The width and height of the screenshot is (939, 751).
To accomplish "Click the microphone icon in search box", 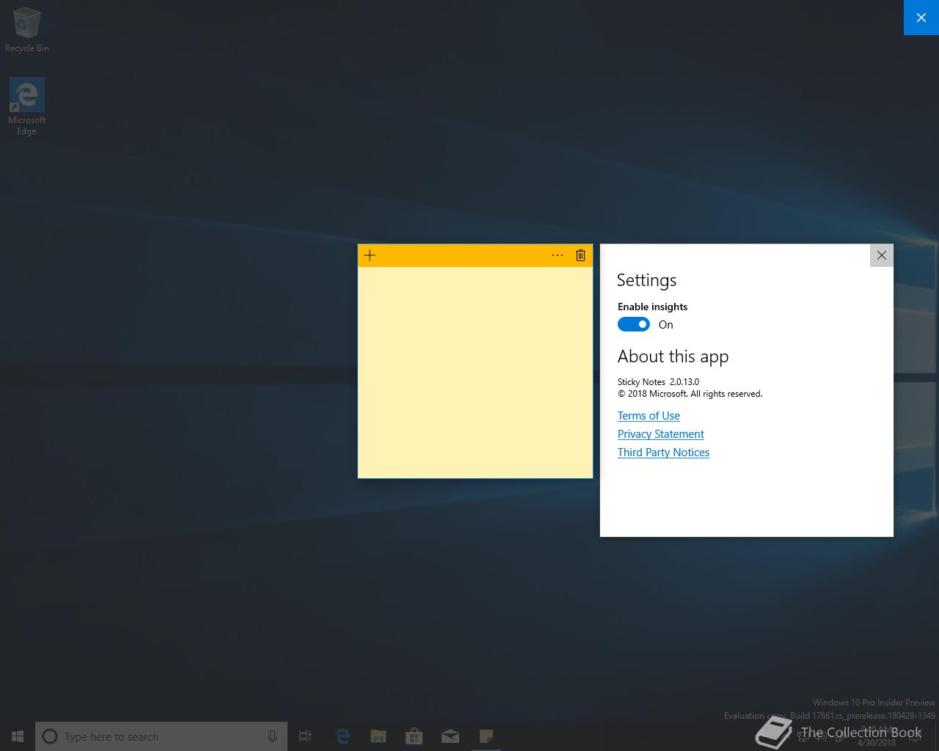I will (x=272, y=736).
